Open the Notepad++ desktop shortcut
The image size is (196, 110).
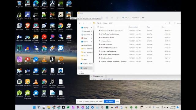44,15
